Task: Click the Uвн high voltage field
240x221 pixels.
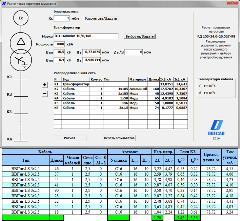Action: [x=60, y=52]
